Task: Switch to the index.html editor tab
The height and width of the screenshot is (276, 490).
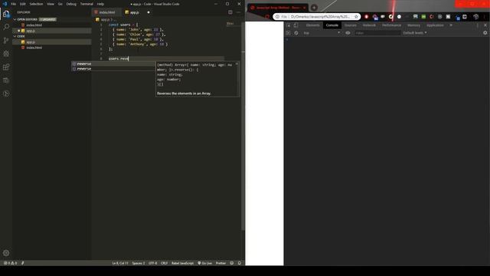Action: point(106,12)
